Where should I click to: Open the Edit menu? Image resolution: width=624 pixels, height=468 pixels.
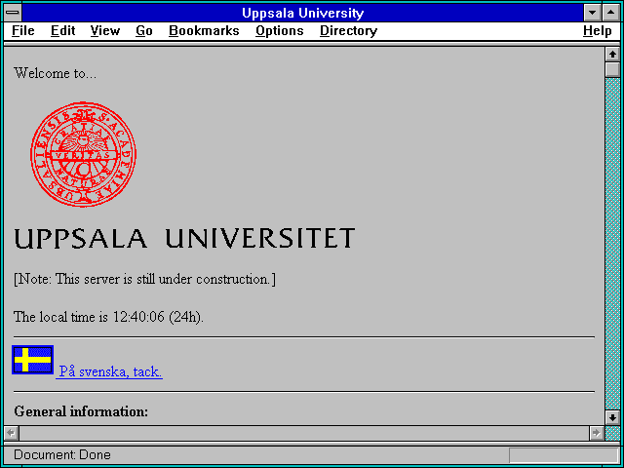coord(62,31)
